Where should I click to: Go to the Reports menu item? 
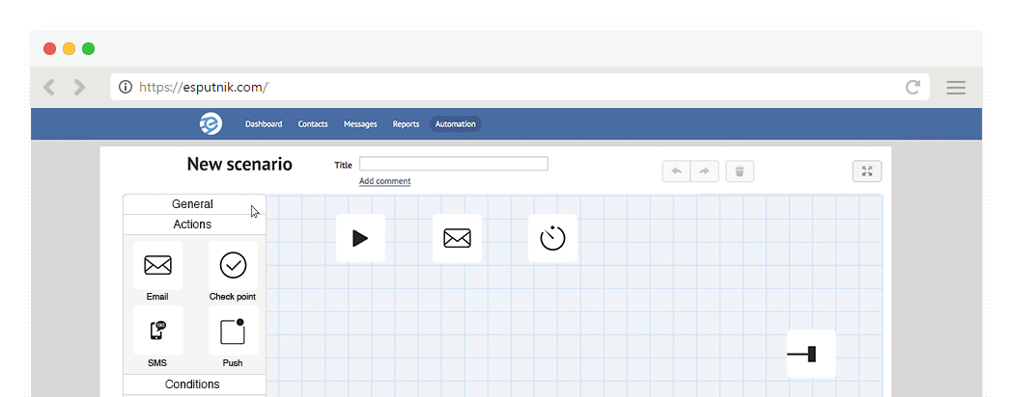pyautogui.click(x=406, y=124)
